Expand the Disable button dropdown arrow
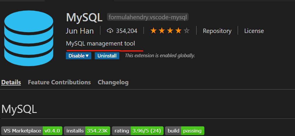Image resolution: width=295 pixels, height=136 pixels. click(x=87, y=56)
